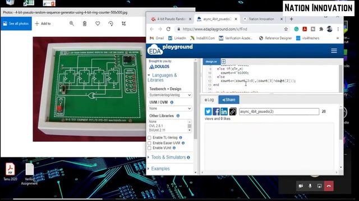The image size is (359, 201).
Task: Click the crop icon in Photos
Action: point(123,23)
